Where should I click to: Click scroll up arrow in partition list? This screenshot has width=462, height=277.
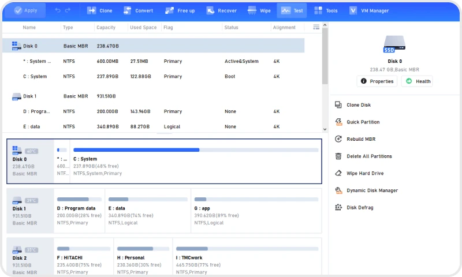(x=325, y=25)
